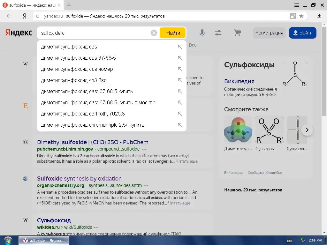The image size is (327, 245).
Task: Clear the search query with X icon
Action: 154,33
